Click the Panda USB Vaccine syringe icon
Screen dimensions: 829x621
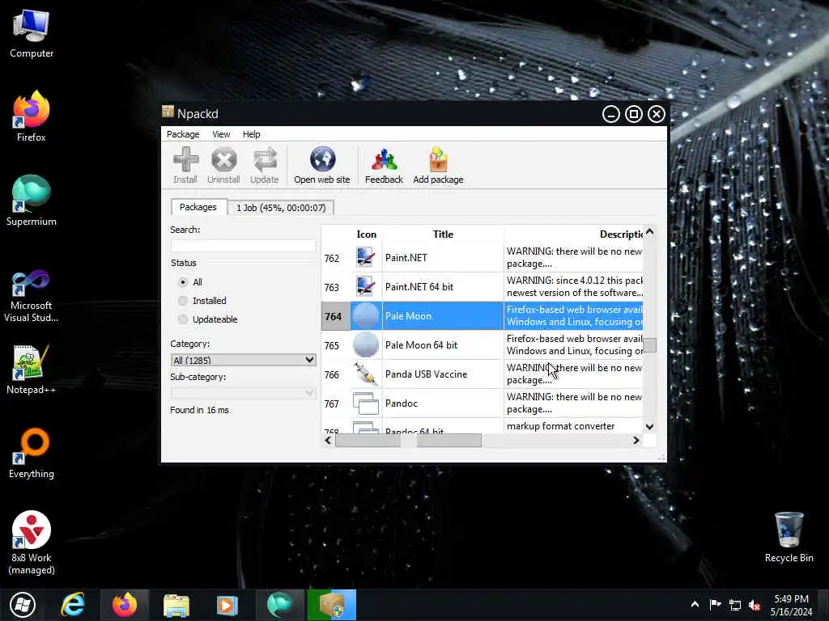point(366,374)
